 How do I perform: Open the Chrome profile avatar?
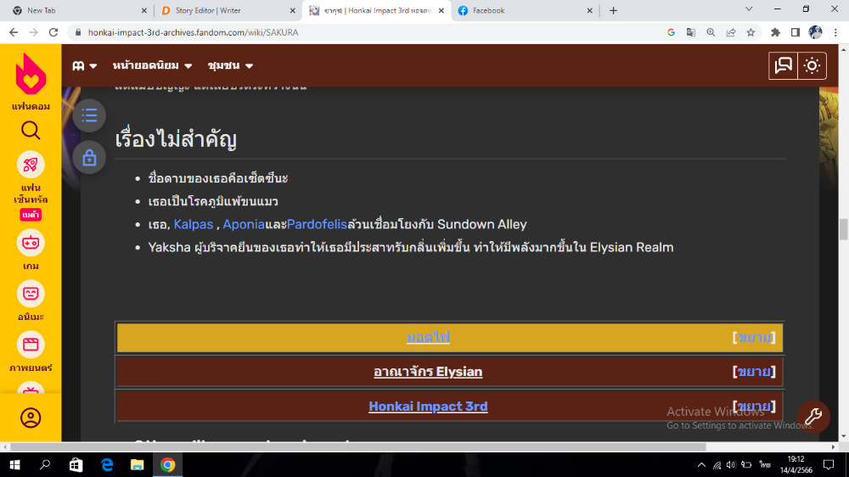[x=815, y=32]
